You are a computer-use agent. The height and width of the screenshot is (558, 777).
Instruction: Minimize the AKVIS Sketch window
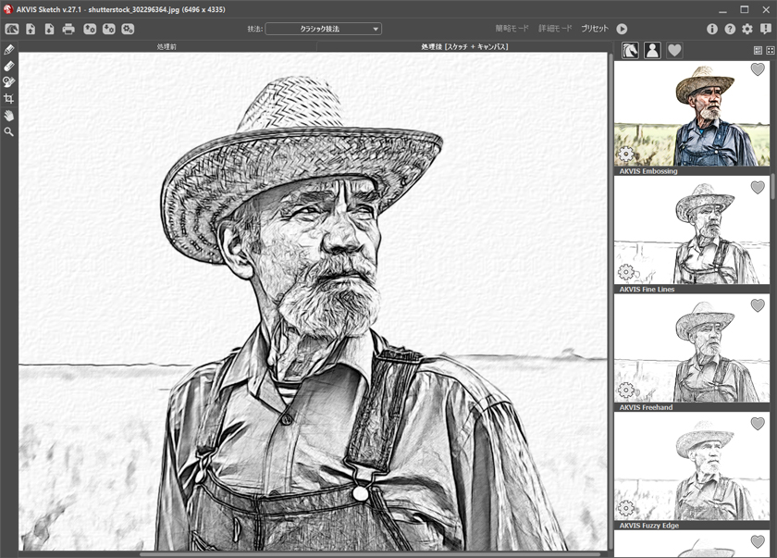pos(722,10)
